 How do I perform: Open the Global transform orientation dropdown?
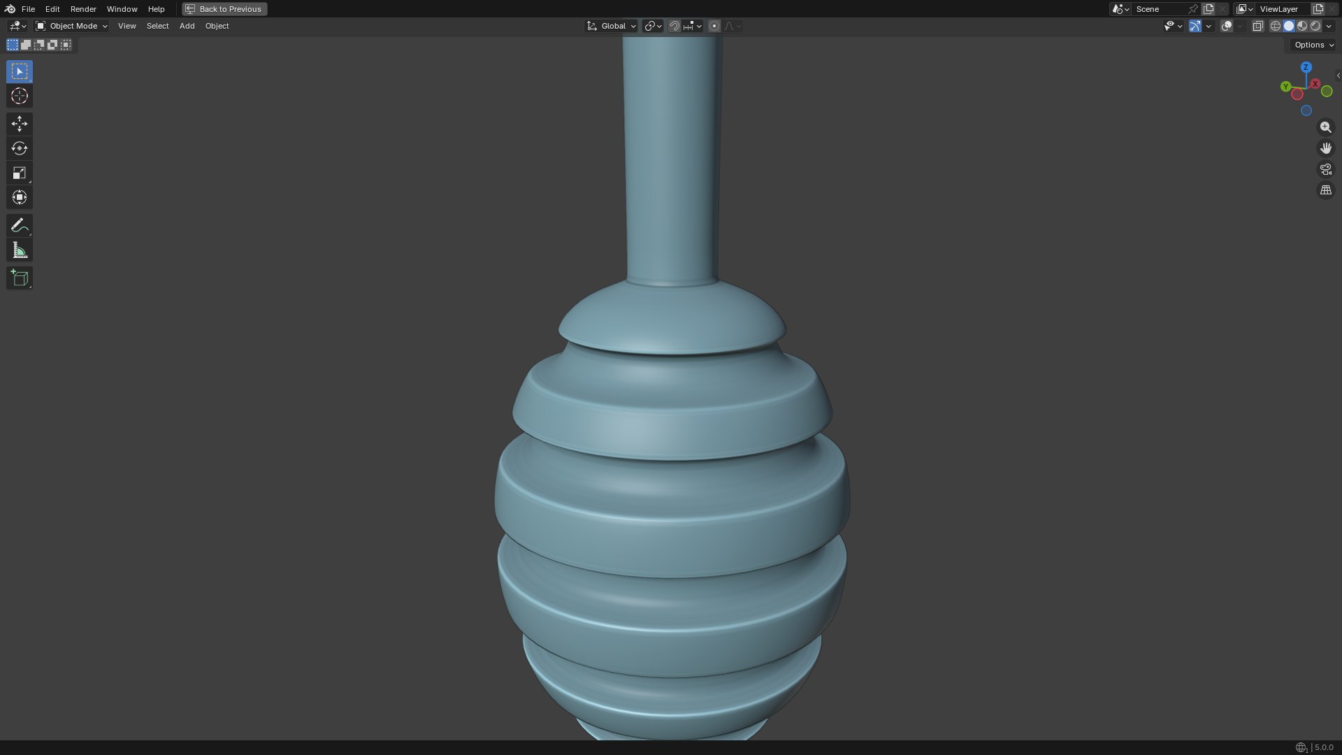pyautogui.click(x=611, y=26)
